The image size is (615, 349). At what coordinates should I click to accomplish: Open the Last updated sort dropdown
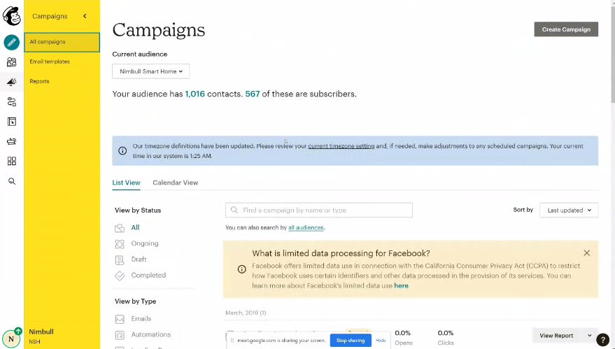click(x=569, y=211)
